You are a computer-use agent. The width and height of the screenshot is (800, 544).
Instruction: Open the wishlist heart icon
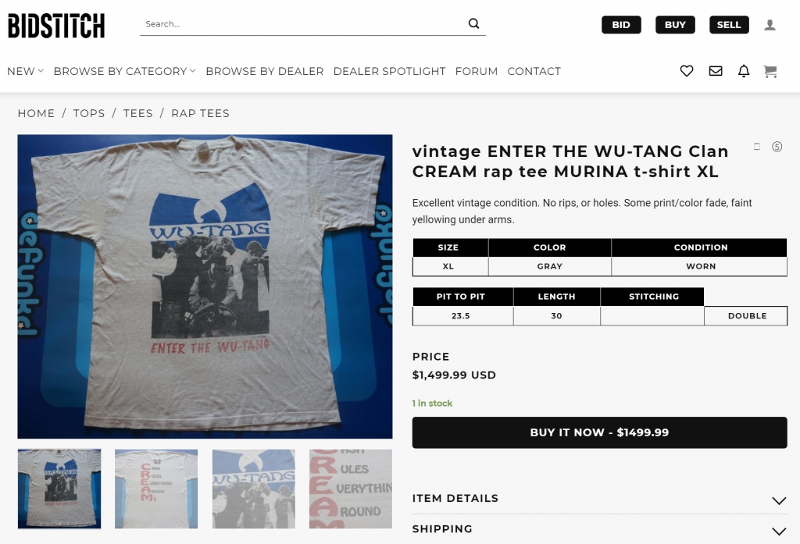pyautogui.click(x=687, y=71)
